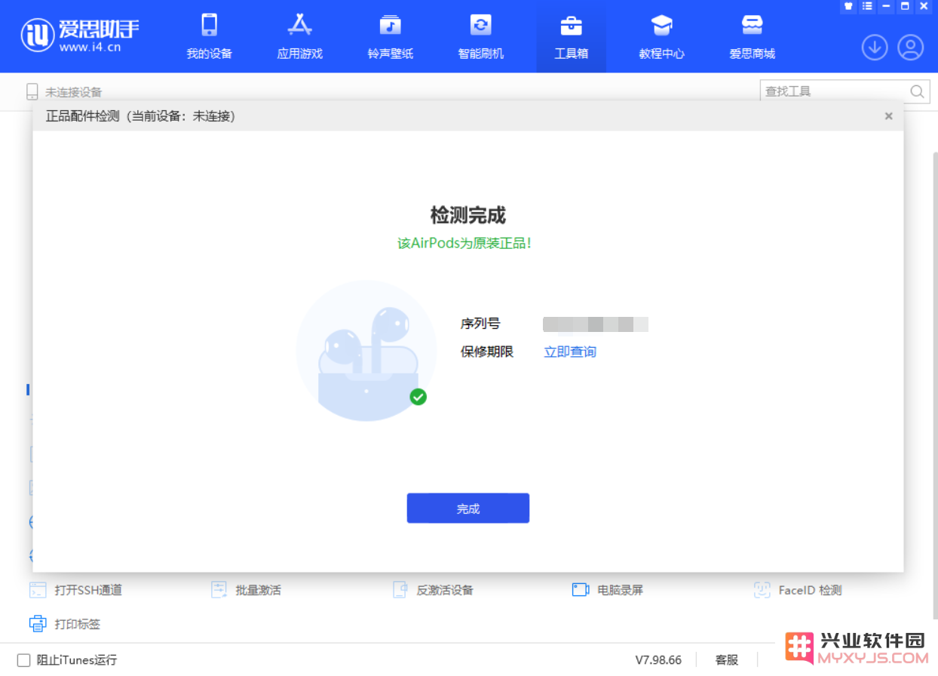Click the 检测完成 heading
Viewport: 938px width, 676px height.
468,215
